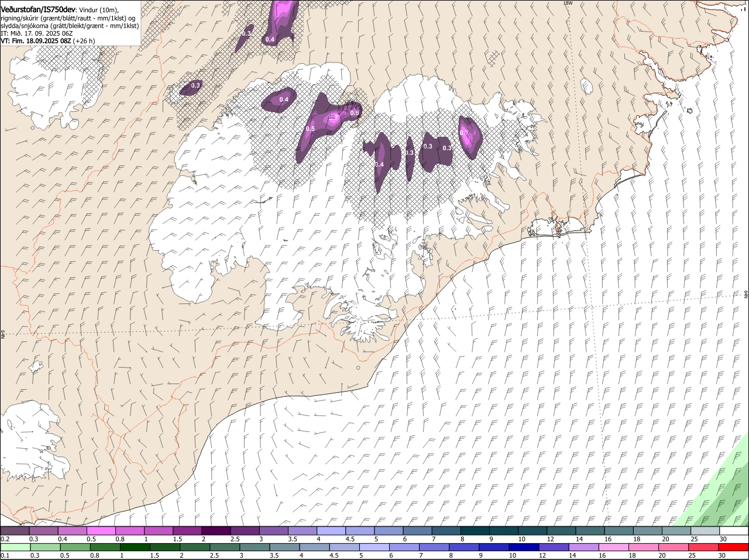Select the 'rigning/skúrir' legend description line
Screen dimensions: 749x560
[69, 18]
